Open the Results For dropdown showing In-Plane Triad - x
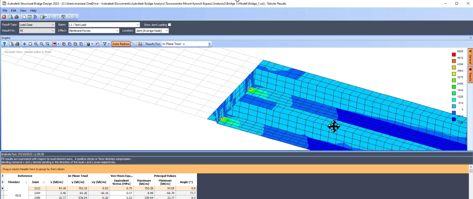473x199 pixels. 186,44
